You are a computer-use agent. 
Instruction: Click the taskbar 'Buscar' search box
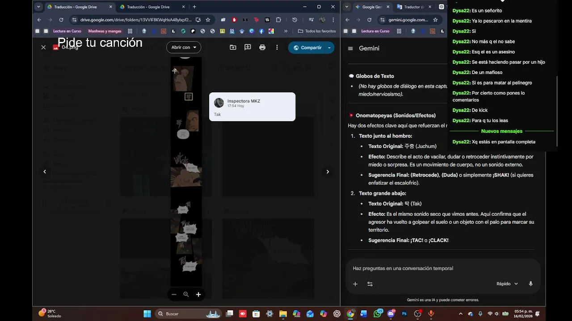pyautogui.click(x=189, y=314)
